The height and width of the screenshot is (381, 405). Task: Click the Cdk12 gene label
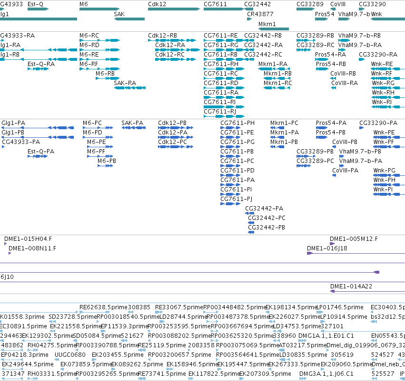[157, 4]
